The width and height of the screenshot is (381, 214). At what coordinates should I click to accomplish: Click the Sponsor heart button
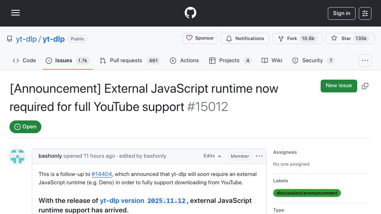[200, 38]
